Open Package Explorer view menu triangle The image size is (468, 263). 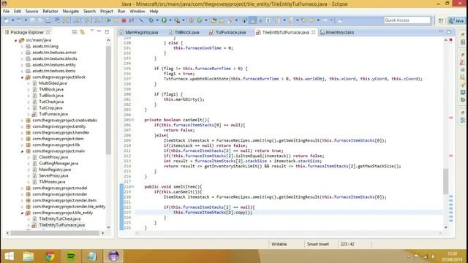click(92, 31)
